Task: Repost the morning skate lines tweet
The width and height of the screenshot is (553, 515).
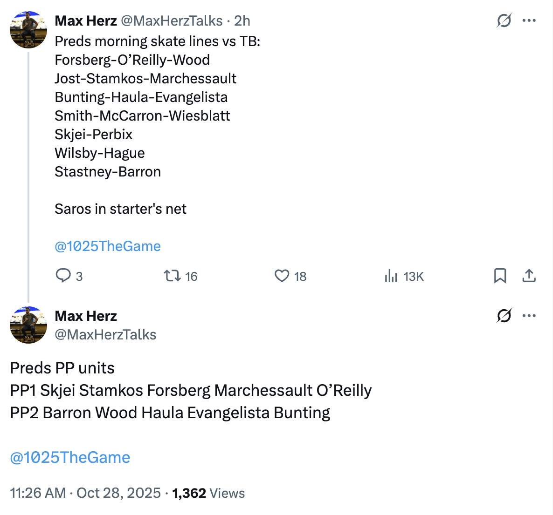Action: 173,276
